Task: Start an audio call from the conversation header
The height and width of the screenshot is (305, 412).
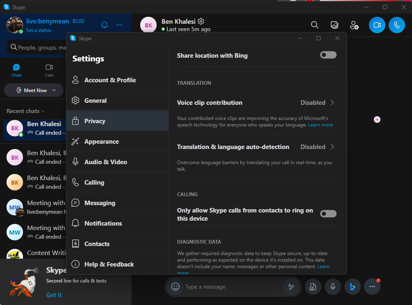Action: click(x=396, y=25)
